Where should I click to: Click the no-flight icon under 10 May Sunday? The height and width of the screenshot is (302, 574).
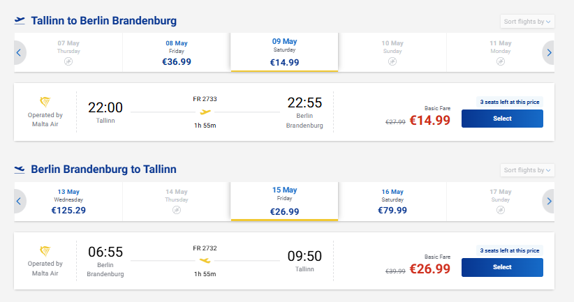[392, 61]
